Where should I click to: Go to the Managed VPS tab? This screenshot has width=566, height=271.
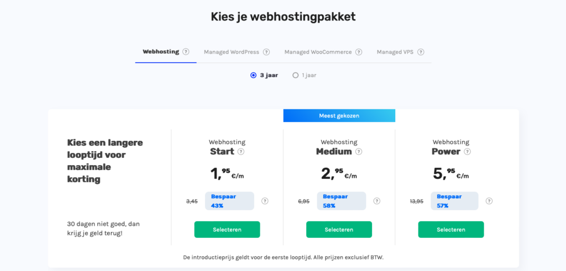(395, 52)
